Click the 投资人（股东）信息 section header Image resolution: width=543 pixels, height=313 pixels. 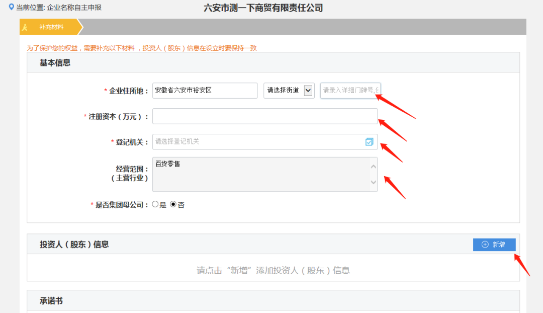coord(74,245)
